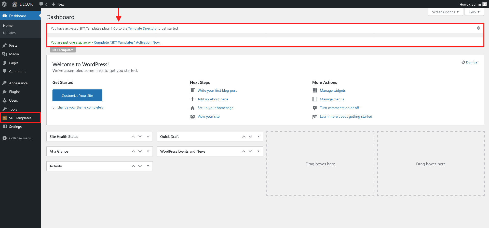Expand the Screen Options dropdown
489x228 pixels.
click(x=445, y=12)
